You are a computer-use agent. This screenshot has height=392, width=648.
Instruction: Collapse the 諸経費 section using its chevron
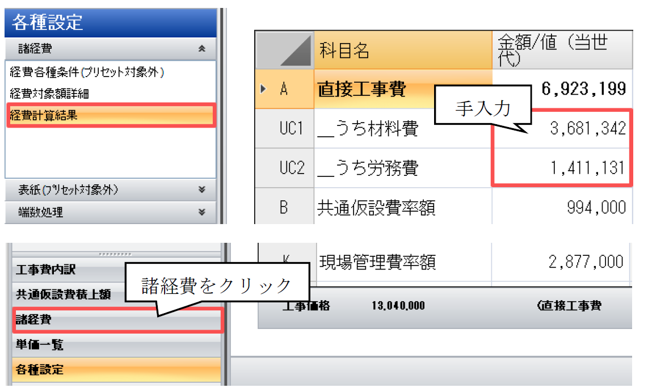click(x=201, y=49)
